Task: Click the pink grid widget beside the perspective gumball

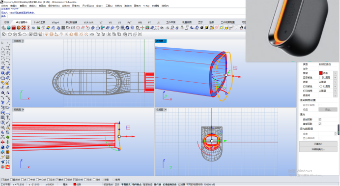Action: [x=235, y=68]
